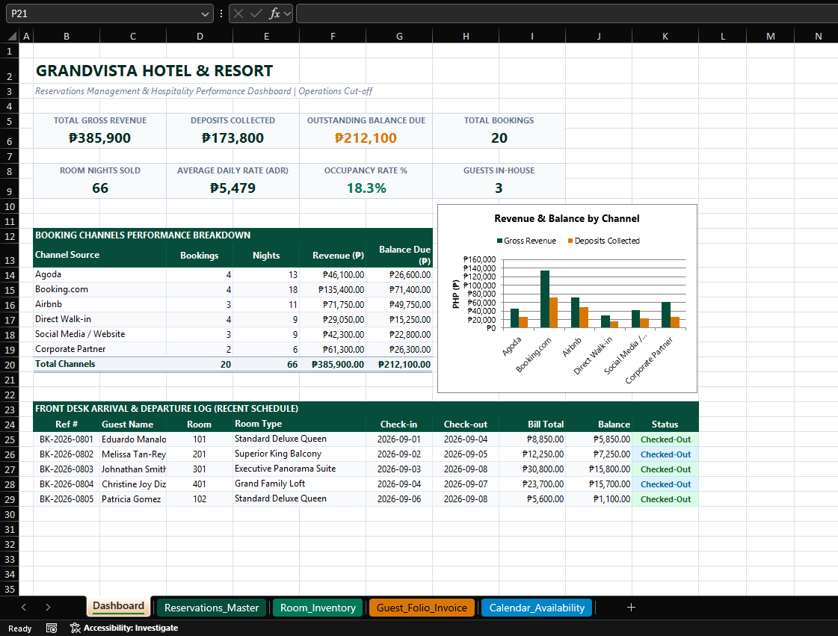The image size is (838, 636).
Task: Click guest name Melissa Tan-Rey
Action: [x=133, y=454]
